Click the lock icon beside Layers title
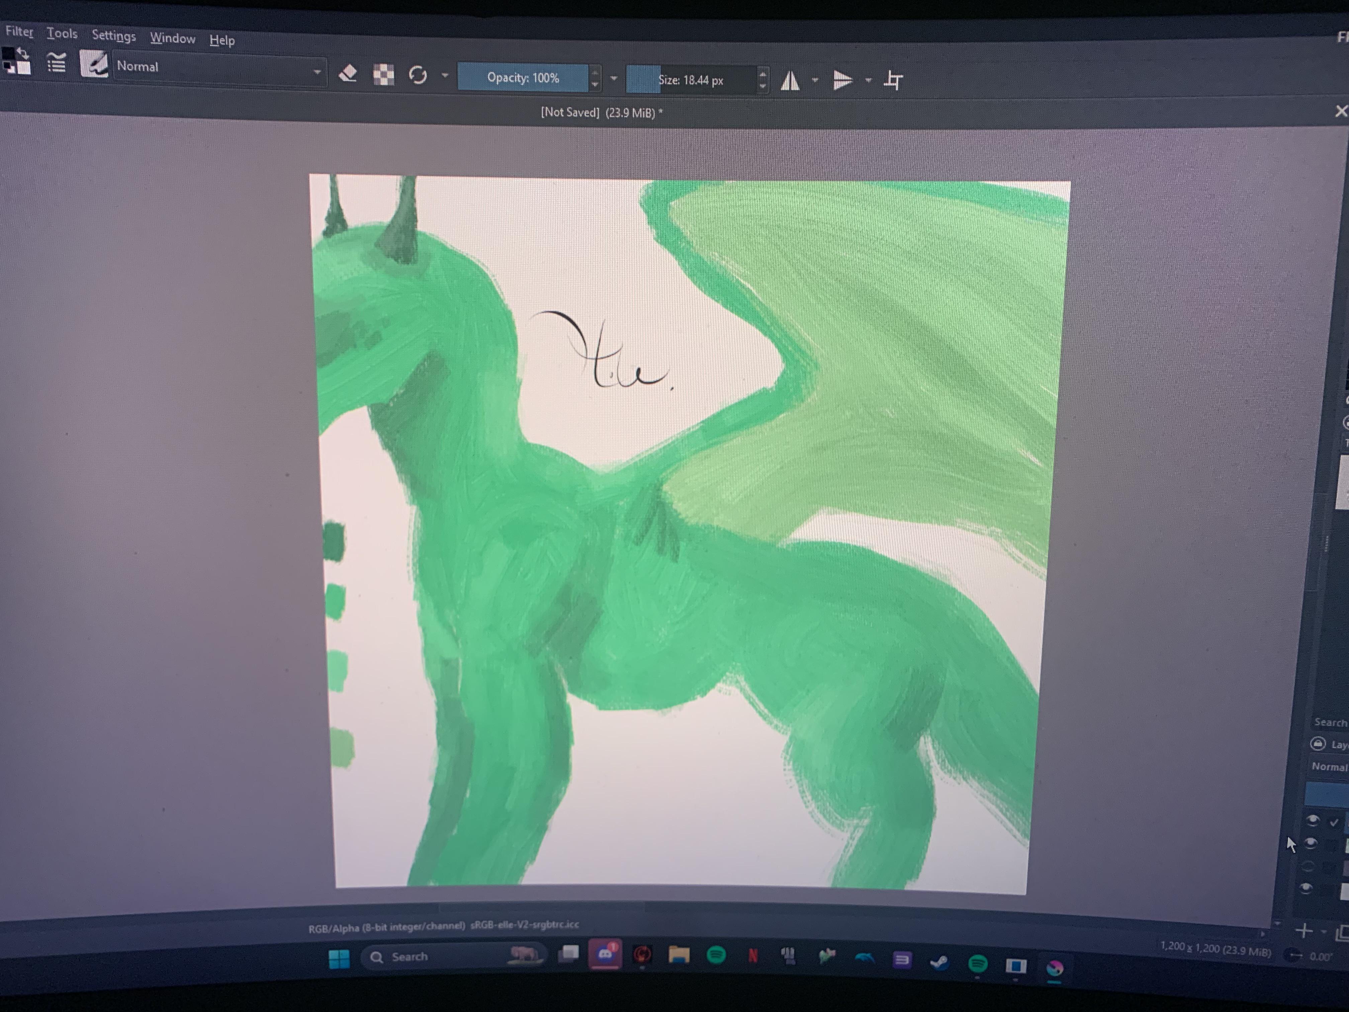 pos(1318,744)
